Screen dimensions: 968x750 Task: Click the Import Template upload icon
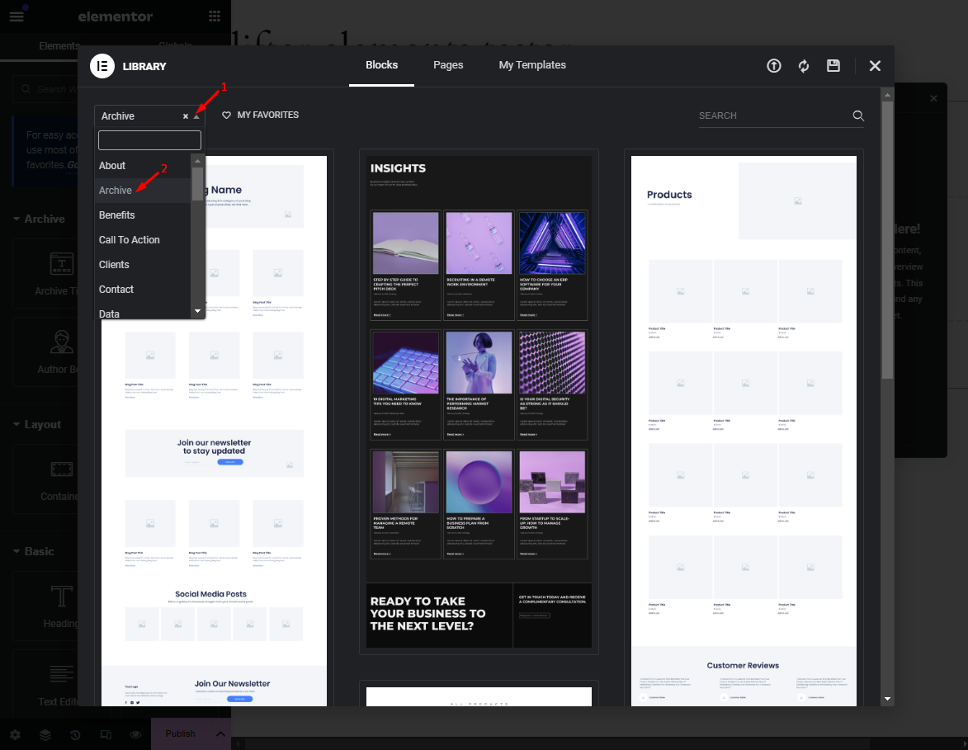[x=773, y=65]
